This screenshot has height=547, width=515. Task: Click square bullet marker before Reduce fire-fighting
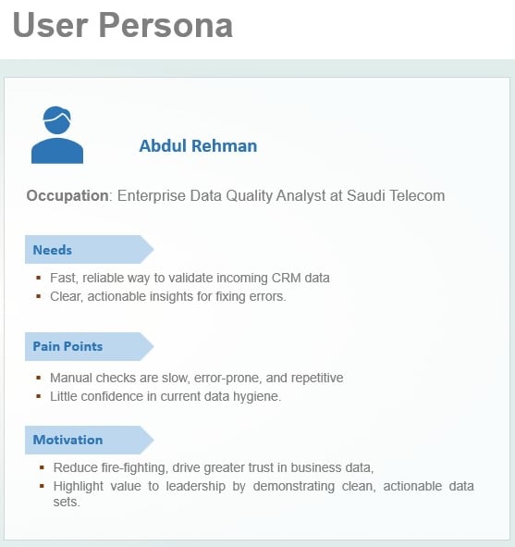(x=42, y=467)
